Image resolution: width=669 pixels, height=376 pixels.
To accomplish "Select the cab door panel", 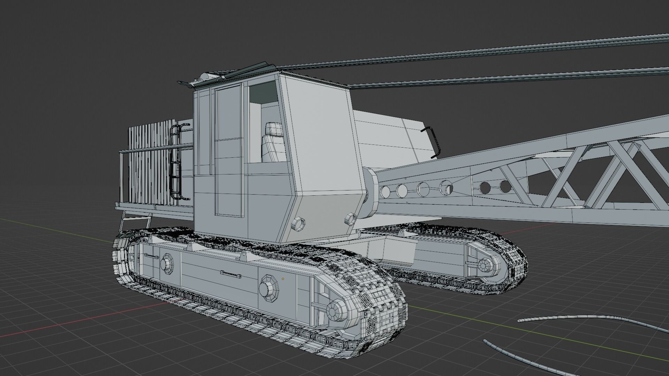I will click(x=229, y=151).
